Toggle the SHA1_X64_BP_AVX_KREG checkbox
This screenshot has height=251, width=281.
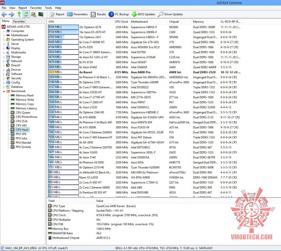pos(2,248)
